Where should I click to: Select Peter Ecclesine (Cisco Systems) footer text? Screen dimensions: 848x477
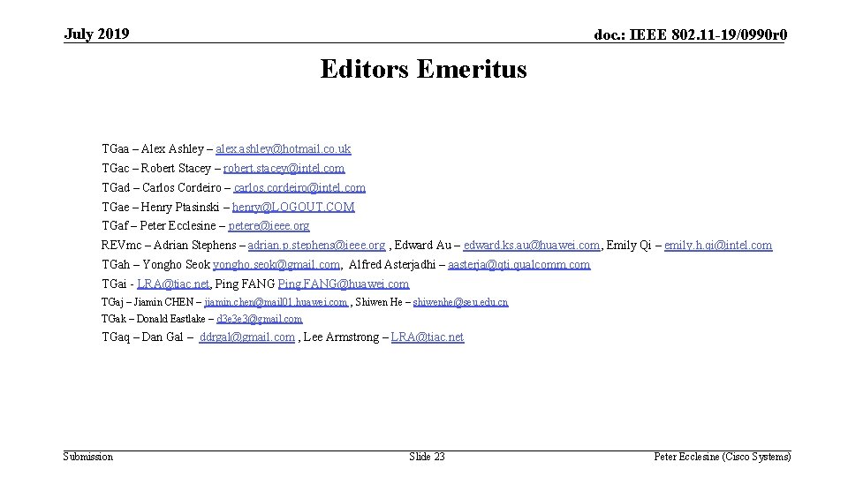pyautogui.click(x=723, y=457)
